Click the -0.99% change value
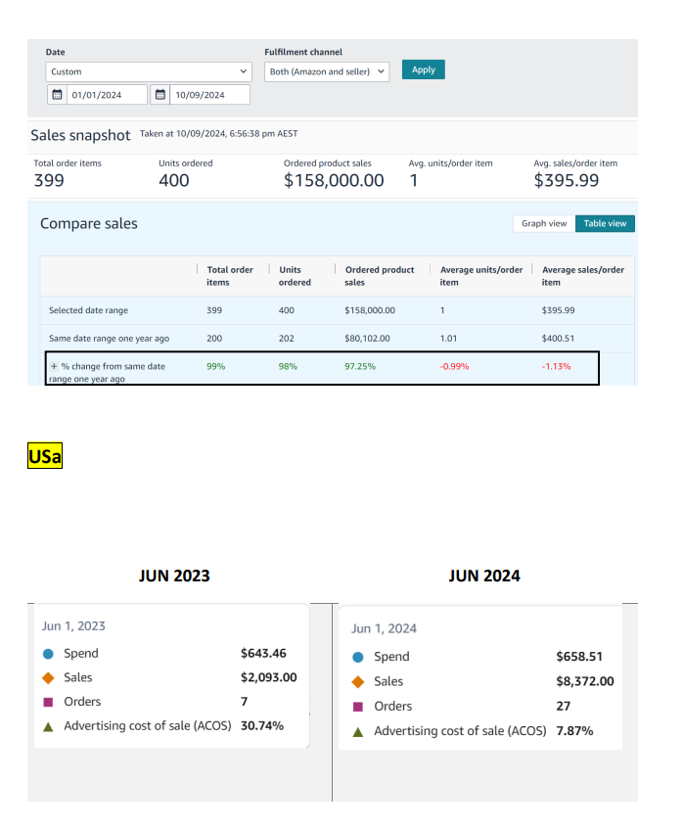The width and height of the screenshot is (683, 830). point(454,366)
